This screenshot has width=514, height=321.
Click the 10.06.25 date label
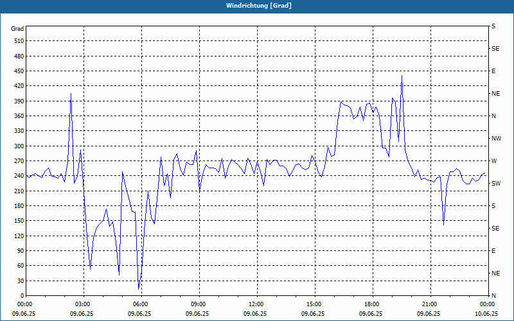[x=486, y=314]
